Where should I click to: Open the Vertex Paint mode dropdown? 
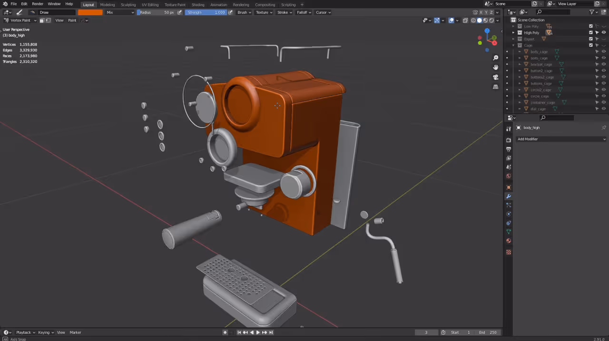(19, 20)
